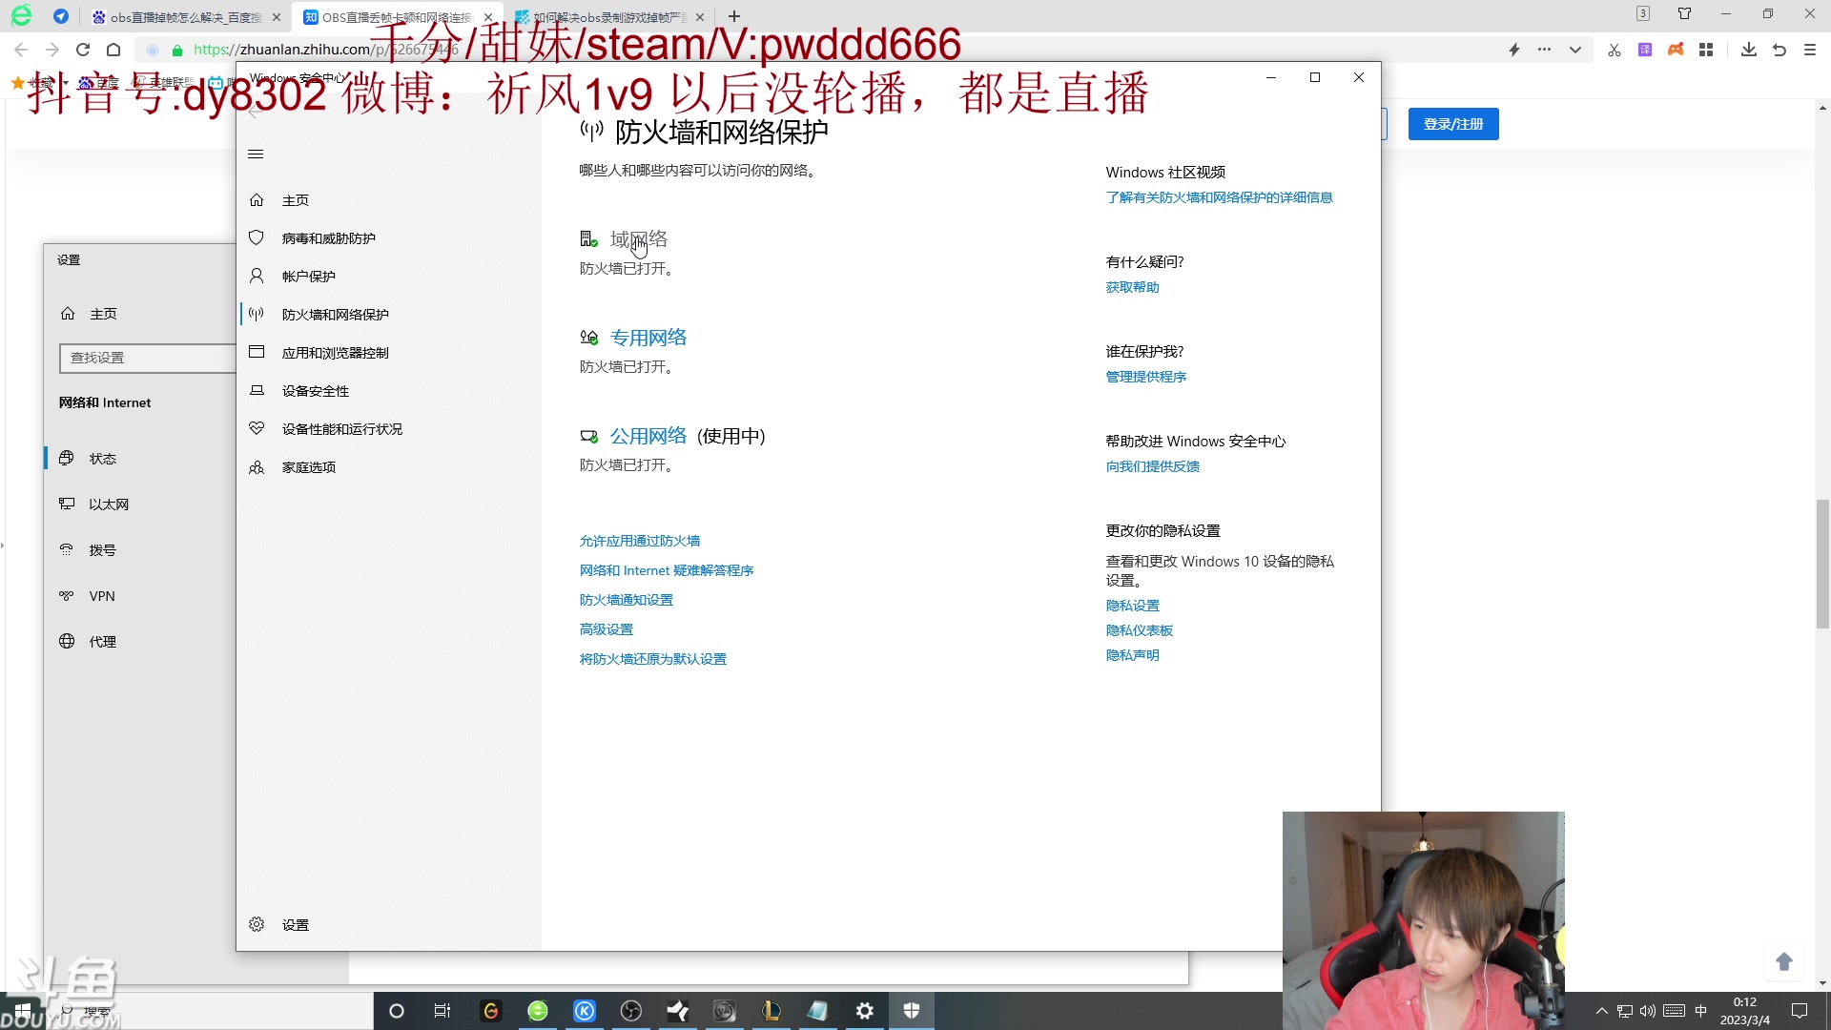Open 设置 at the bottom of Windows Security
The image size is (1831, 1030).
pos(296,925)
